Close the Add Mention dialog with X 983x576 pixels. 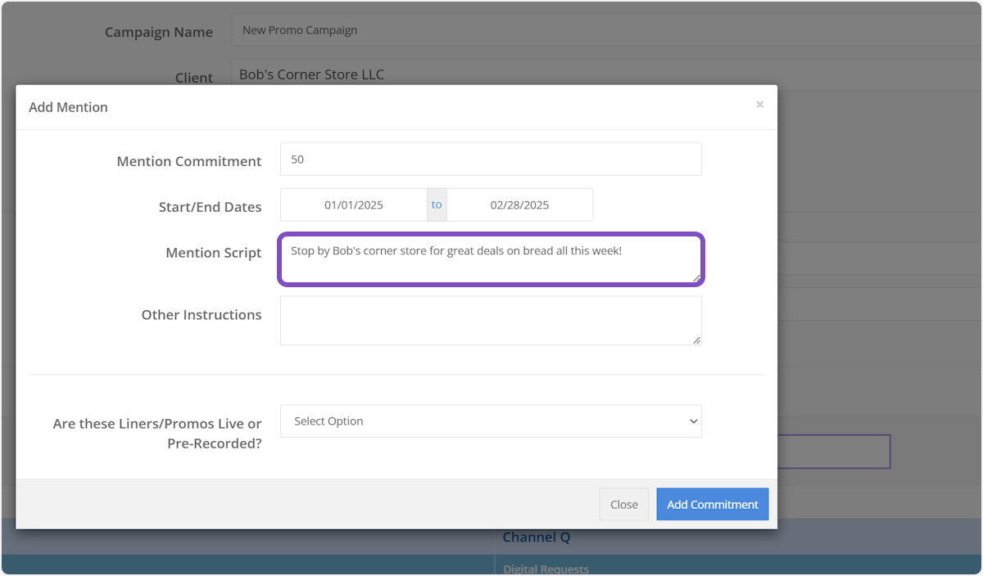pos(759,105)
